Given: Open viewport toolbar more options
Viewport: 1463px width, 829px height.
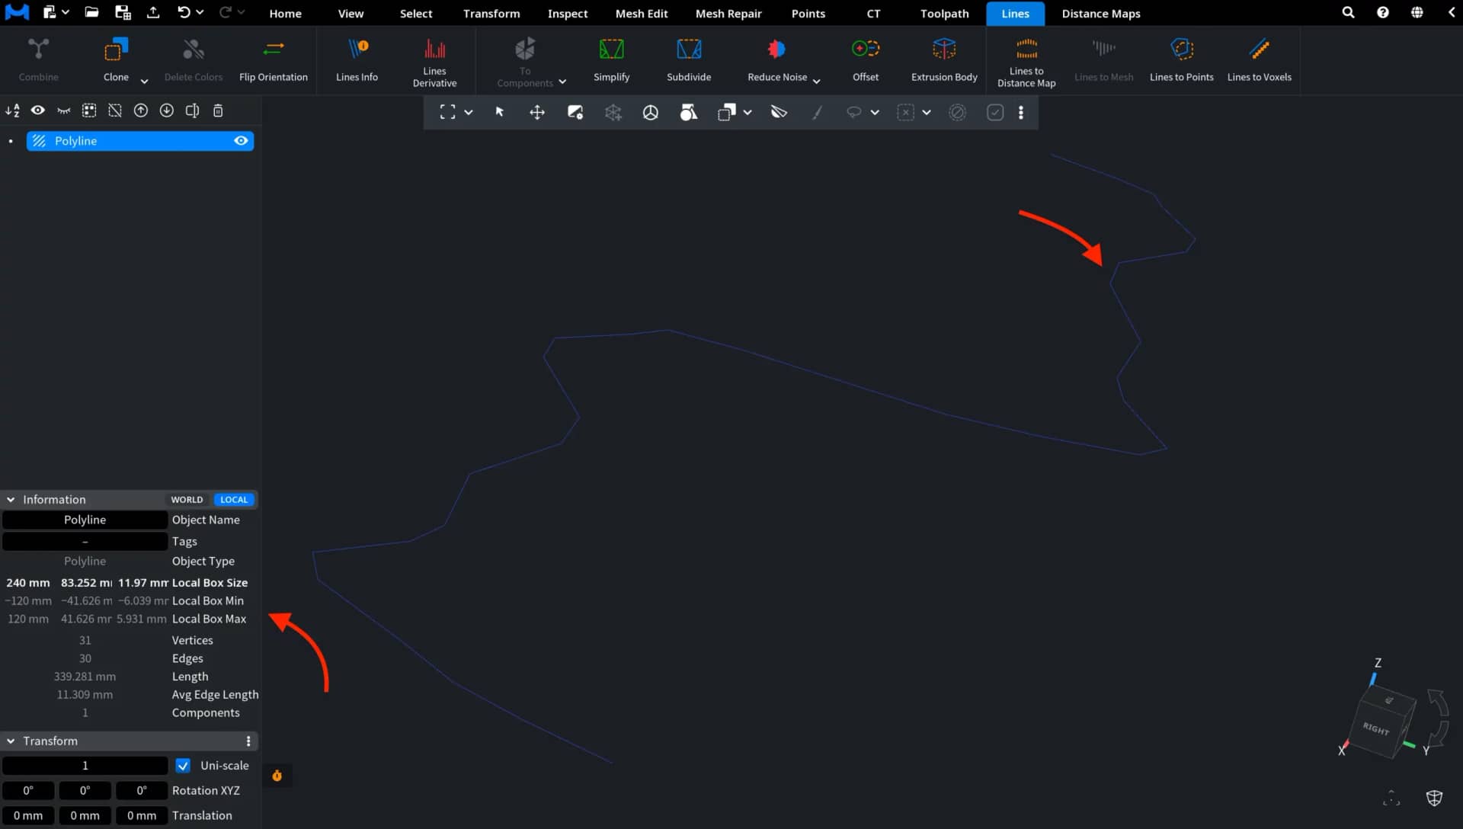Looking at the screenshot, I should click(1021, 112).
